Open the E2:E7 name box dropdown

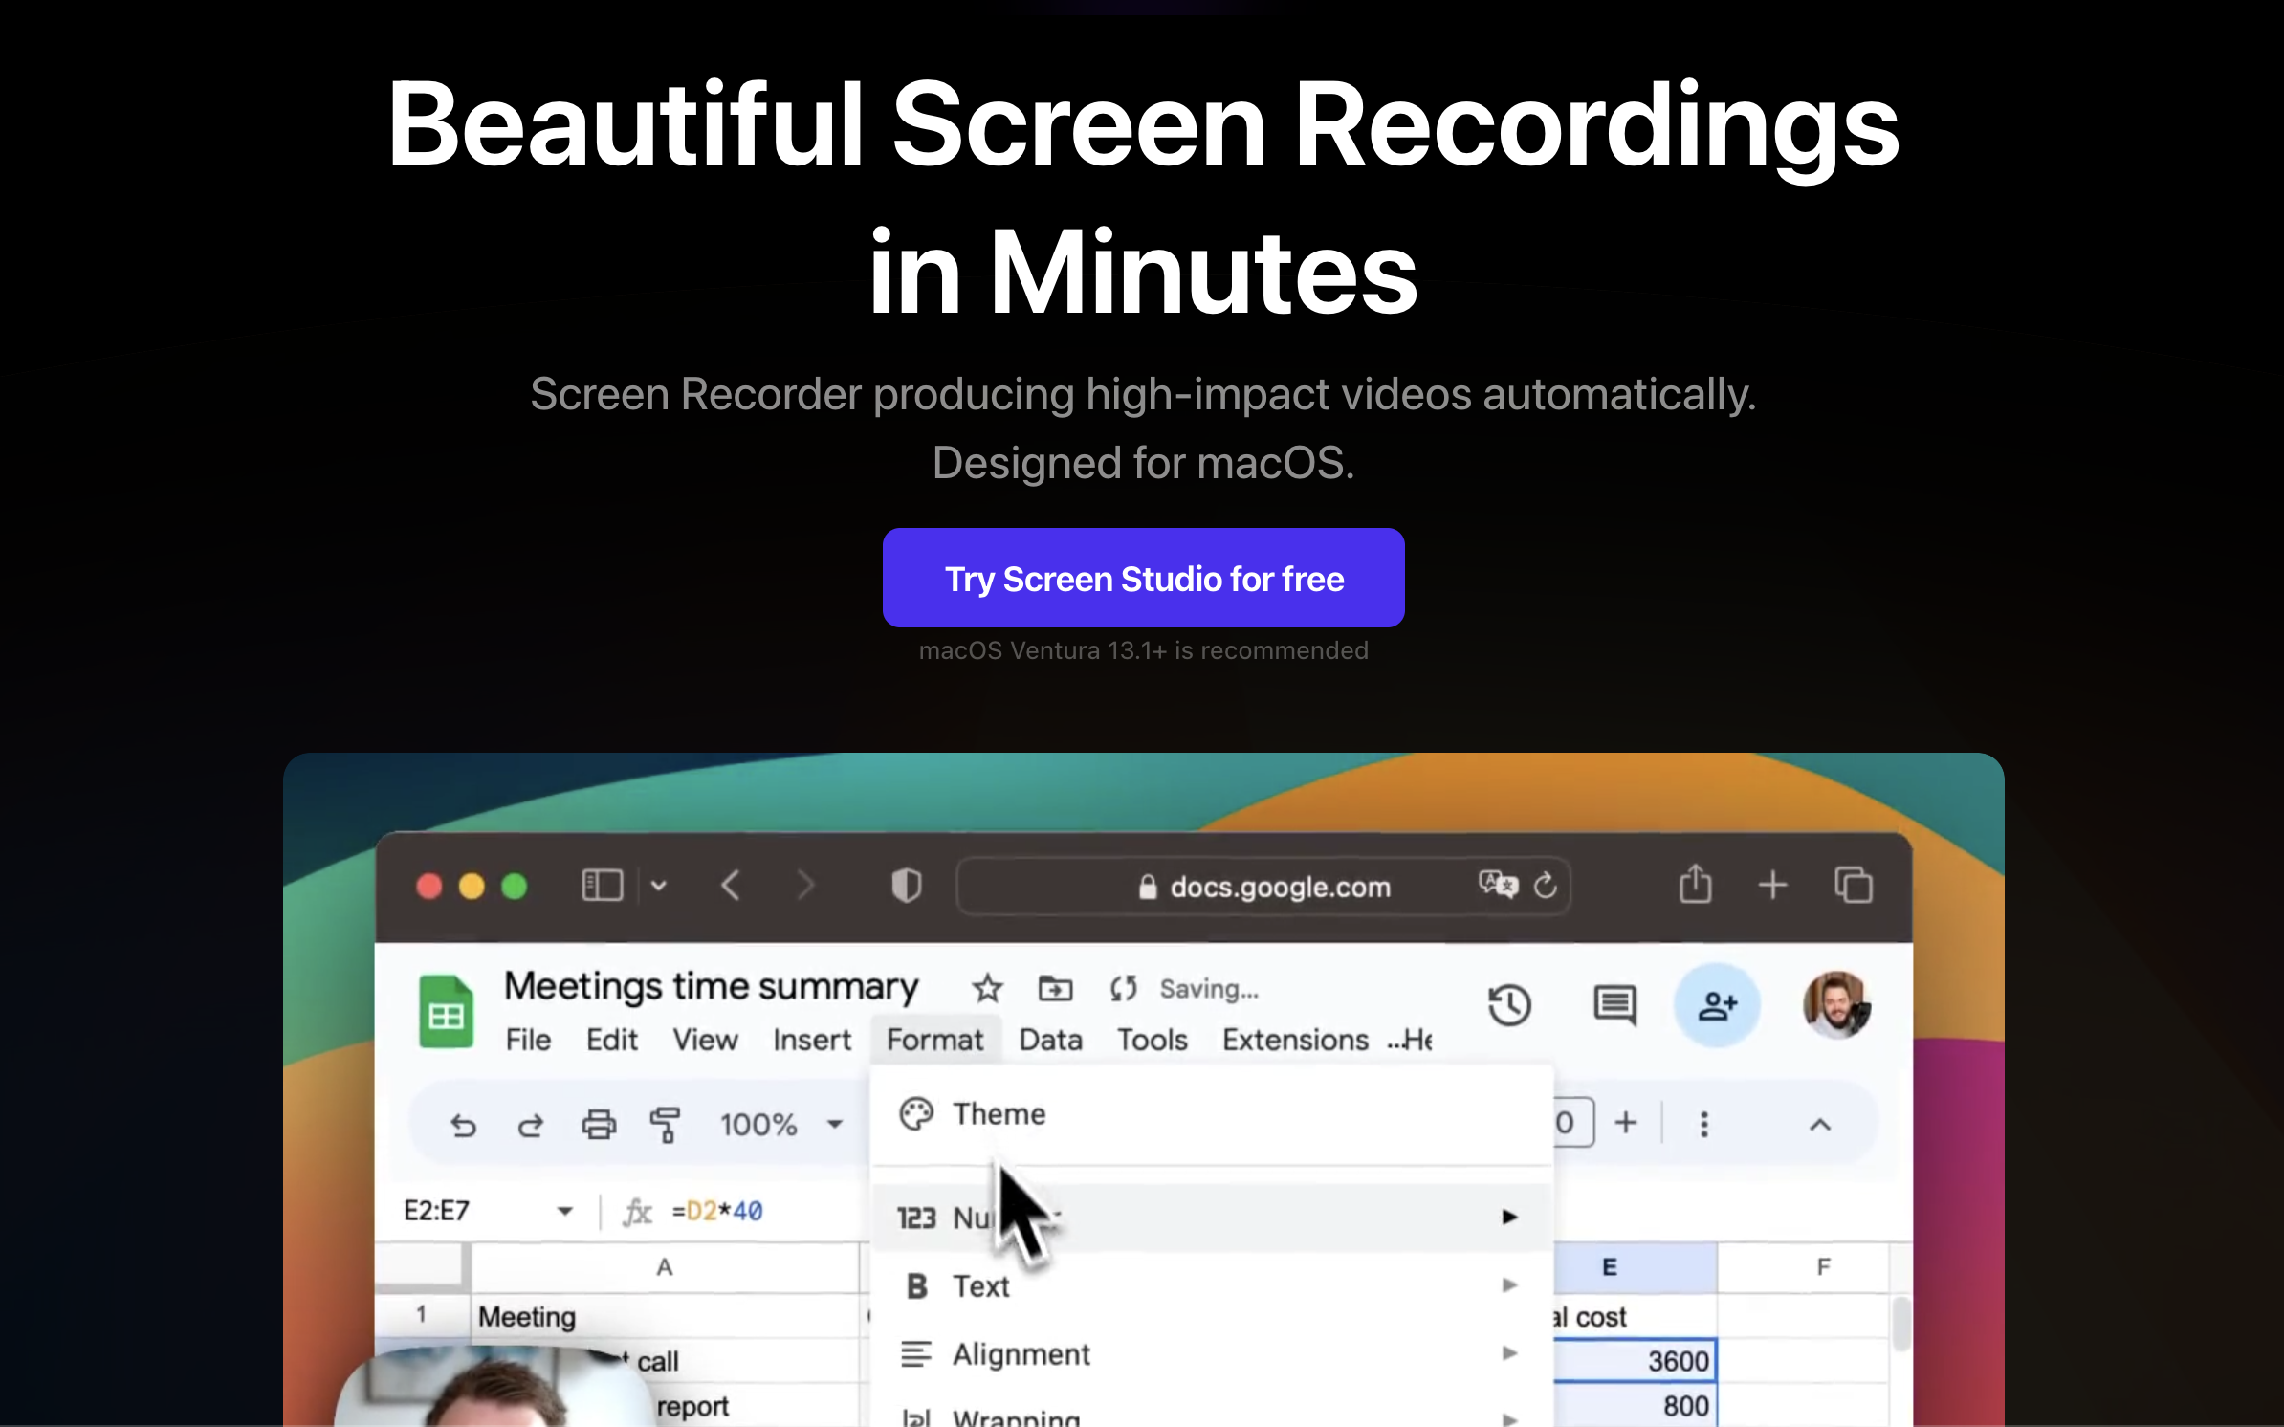565,1210
